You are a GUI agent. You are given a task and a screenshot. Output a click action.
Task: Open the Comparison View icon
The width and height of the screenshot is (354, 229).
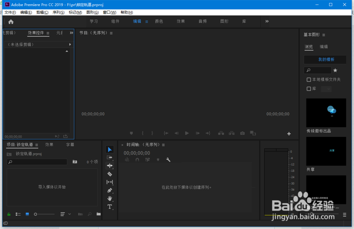coord(253,133)
